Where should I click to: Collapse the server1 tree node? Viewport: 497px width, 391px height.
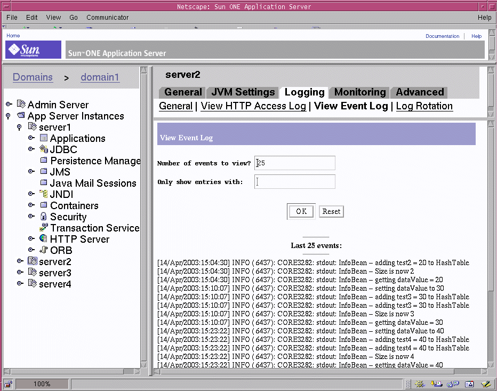click(x=19, y=127)
